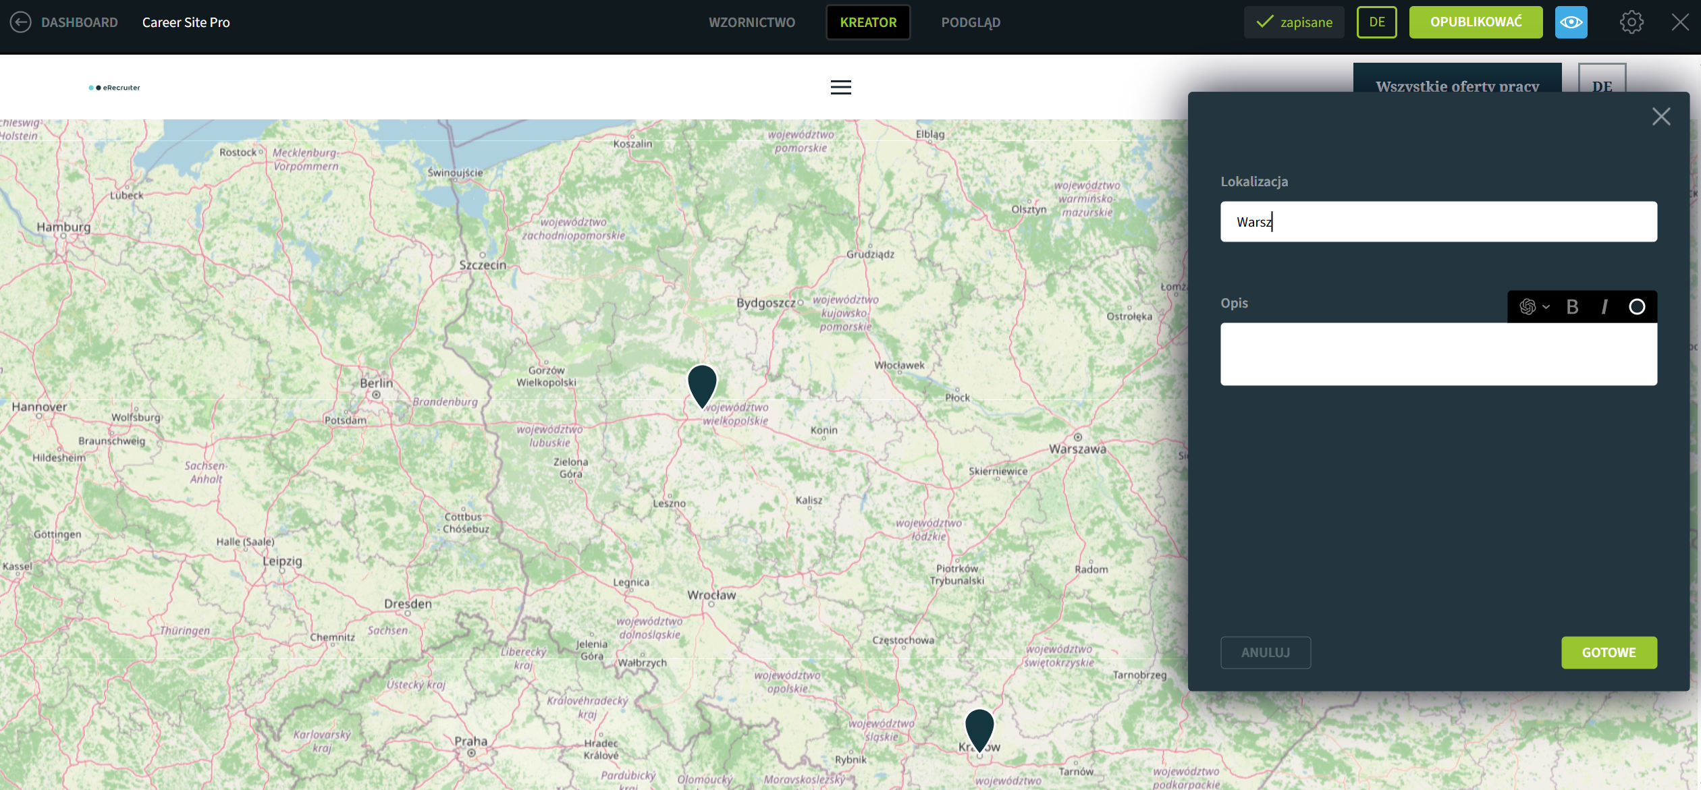Switch to the WZORNICTWO tab

[751, 22]
